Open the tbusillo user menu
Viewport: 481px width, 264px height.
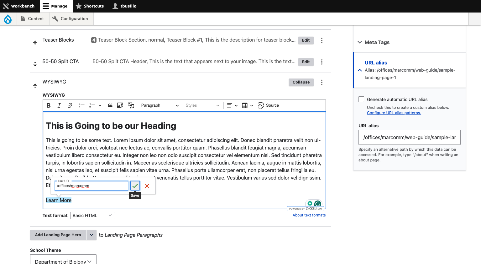[x=124, y=6]
